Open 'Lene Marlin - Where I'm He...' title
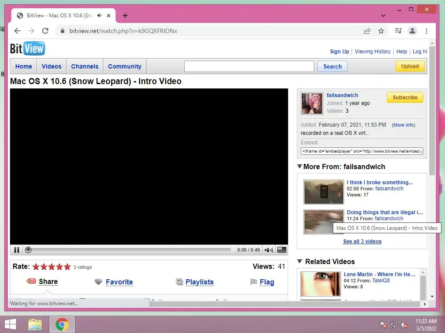 (x=379, y=274)
